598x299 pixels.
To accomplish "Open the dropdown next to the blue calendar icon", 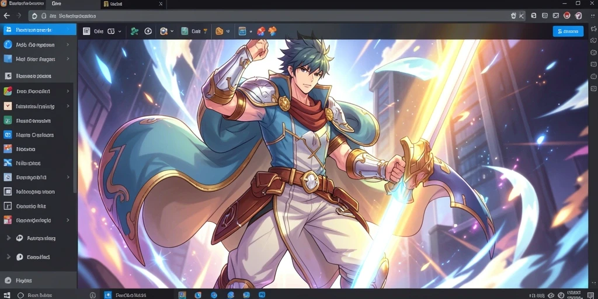I will point(251,32).
